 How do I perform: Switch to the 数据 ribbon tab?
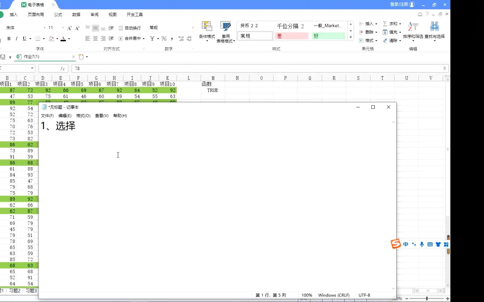(x=76, y=15)
